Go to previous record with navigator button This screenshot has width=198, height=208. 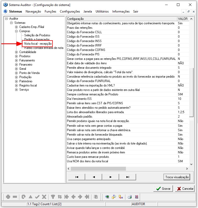pos(94,177)
